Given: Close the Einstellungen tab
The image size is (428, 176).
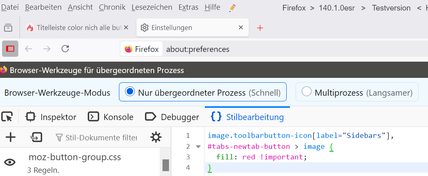Looking at the screenshot, I should [x=241, y=28].
